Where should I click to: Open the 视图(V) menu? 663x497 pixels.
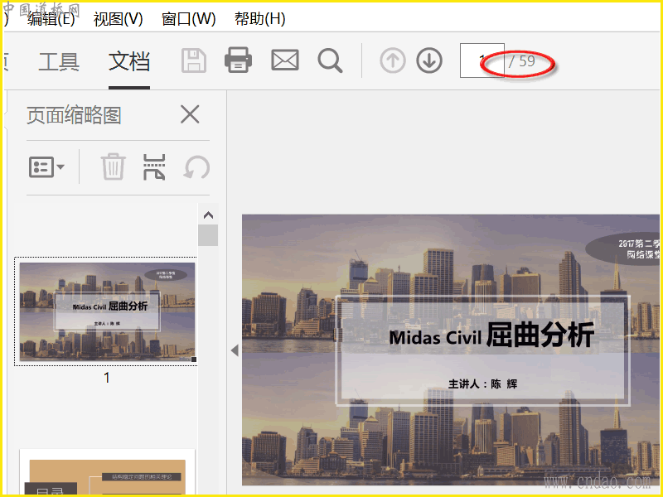[x=118, y=18]
